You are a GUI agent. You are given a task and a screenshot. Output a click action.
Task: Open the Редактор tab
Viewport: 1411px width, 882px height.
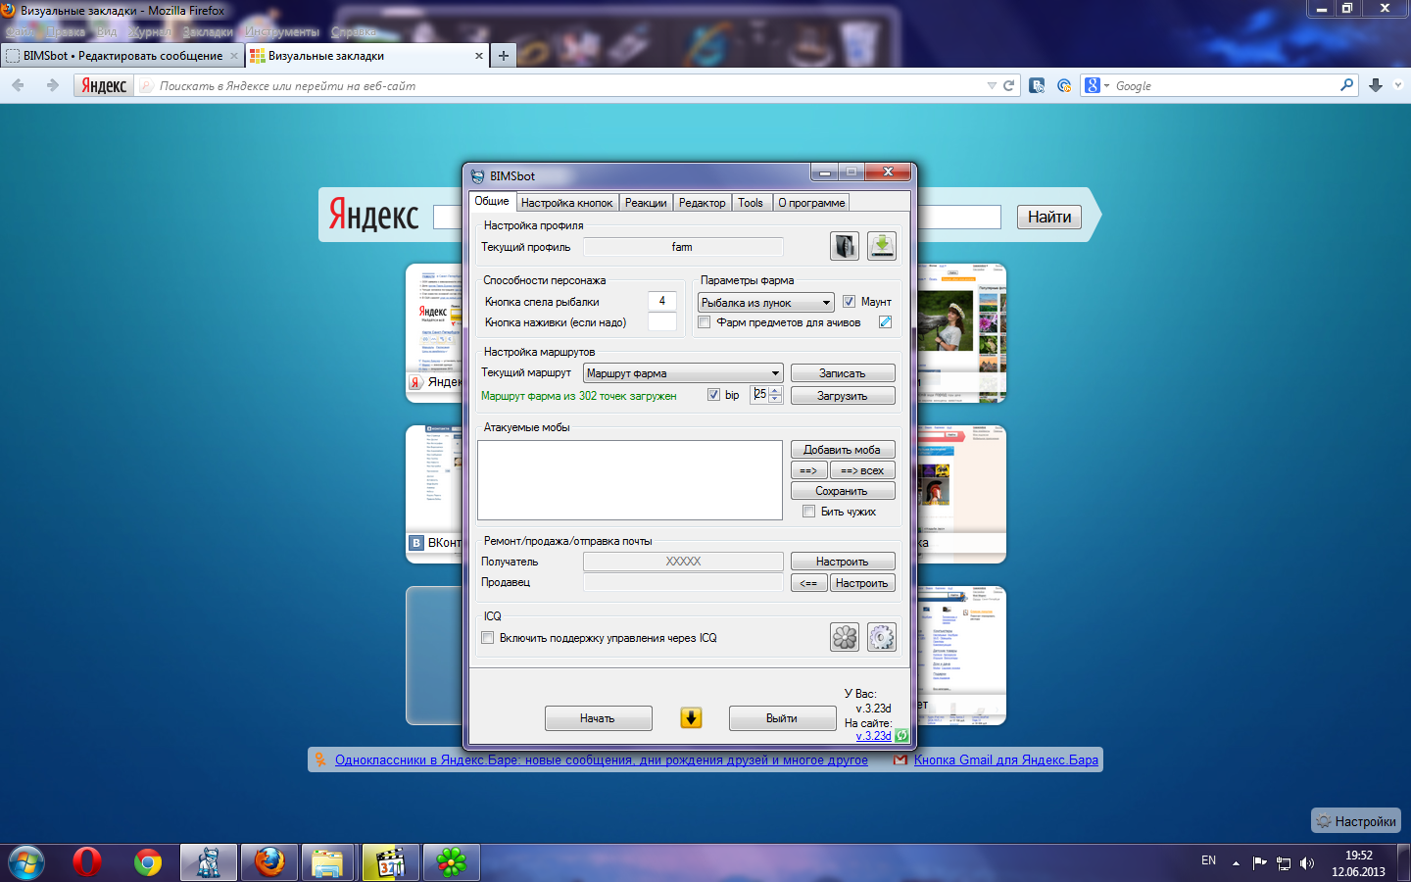[x=702, y=203]
